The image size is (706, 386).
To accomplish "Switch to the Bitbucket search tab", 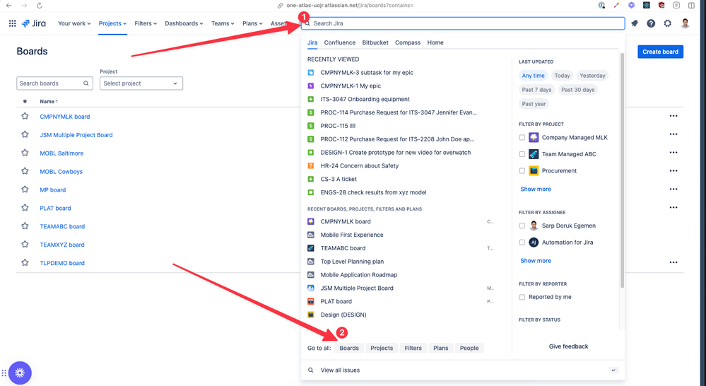I will (x=375, y=42).
